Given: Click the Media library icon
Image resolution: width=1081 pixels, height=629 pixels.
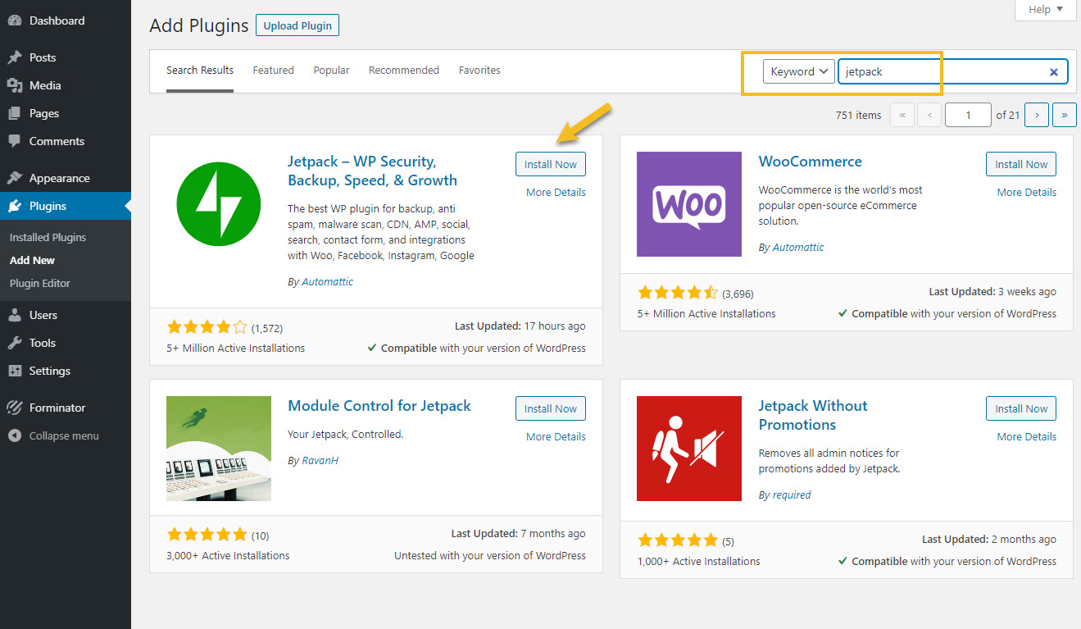Looking at the screenshot, I should (14, 85).
